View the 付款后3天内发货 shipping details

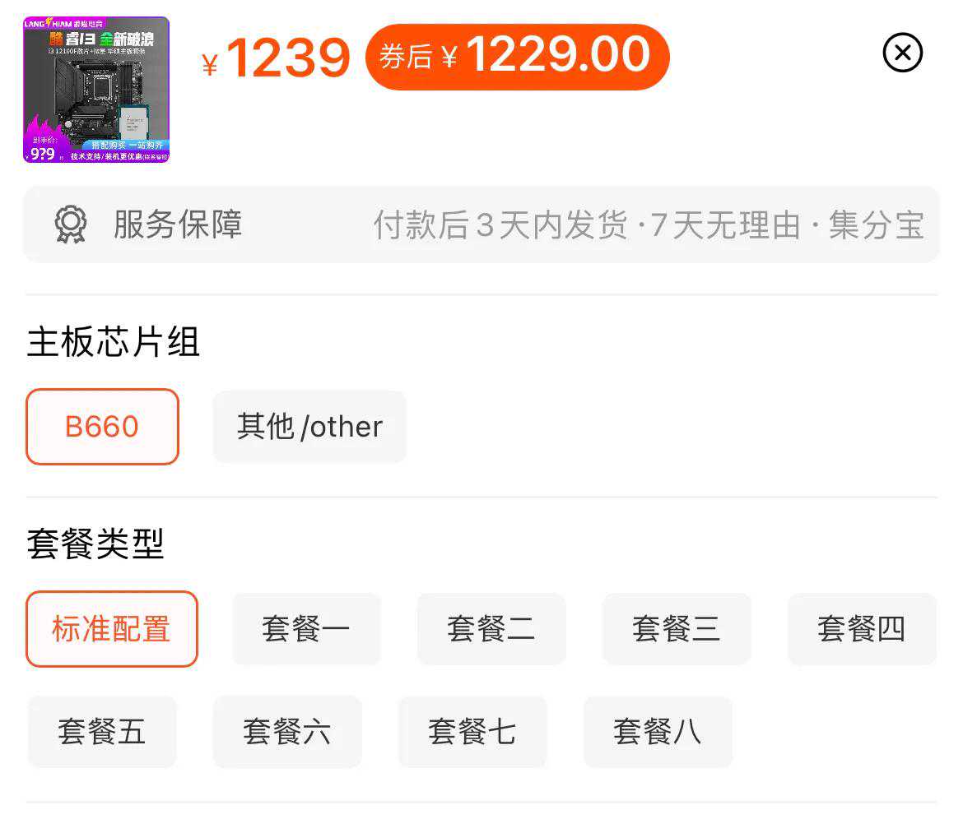click(500, 225)
